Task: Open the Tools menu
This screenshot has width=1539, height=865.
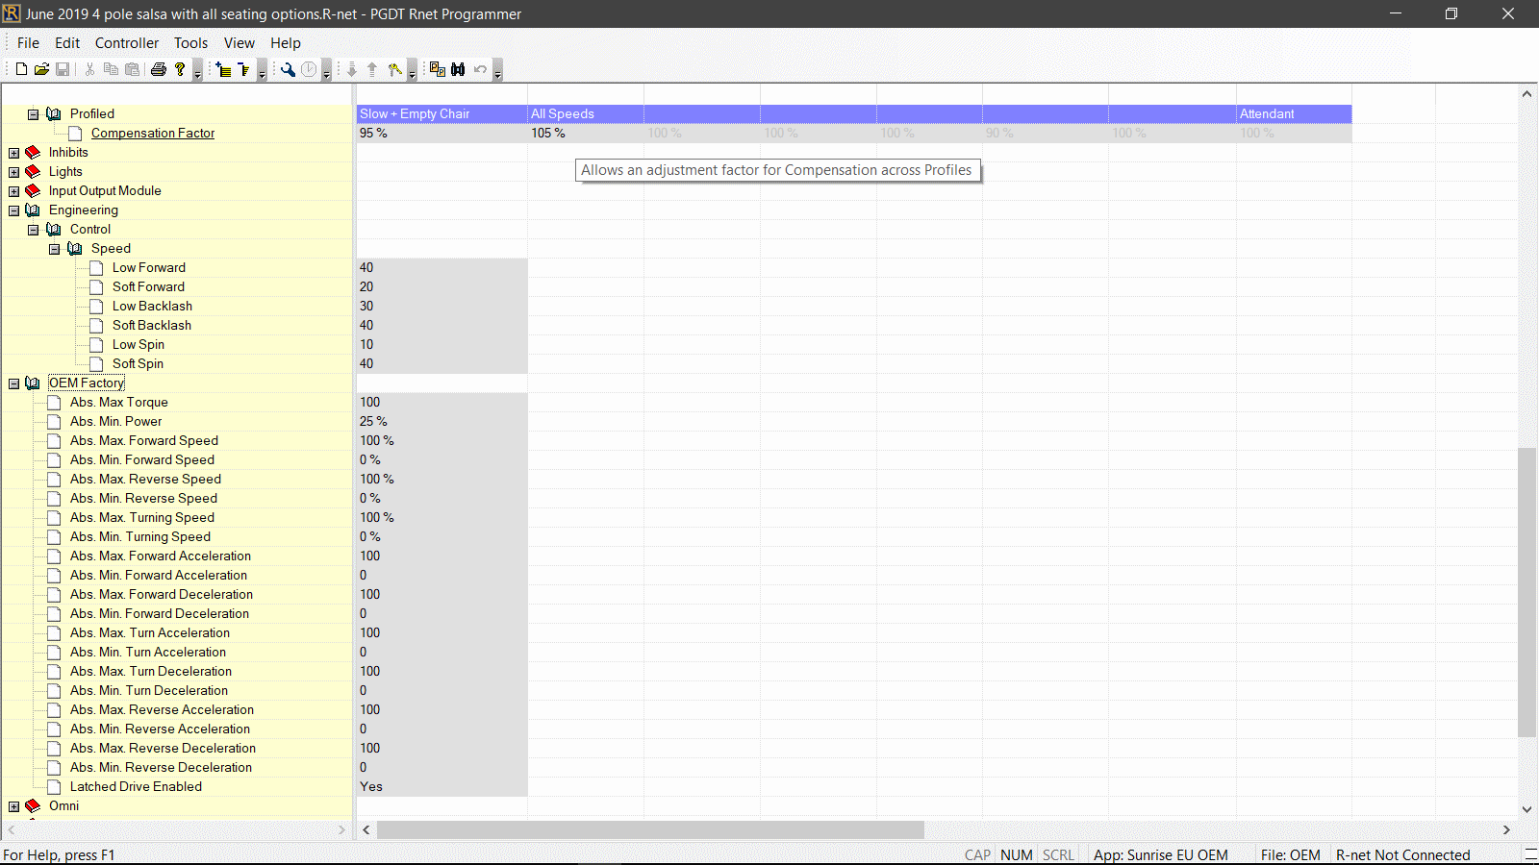Action: pyautogui.click(x=190, y=43)
